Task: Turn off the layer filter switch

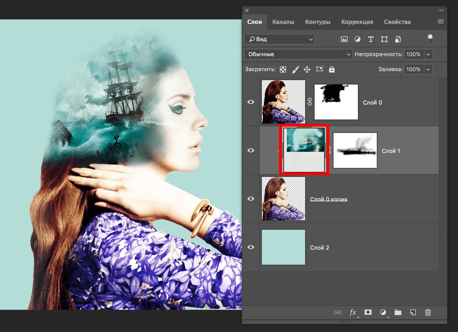Action: tap(430, 39)
